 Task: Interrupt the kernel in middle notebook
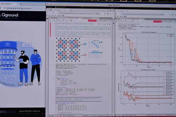(x=64, y=20)
